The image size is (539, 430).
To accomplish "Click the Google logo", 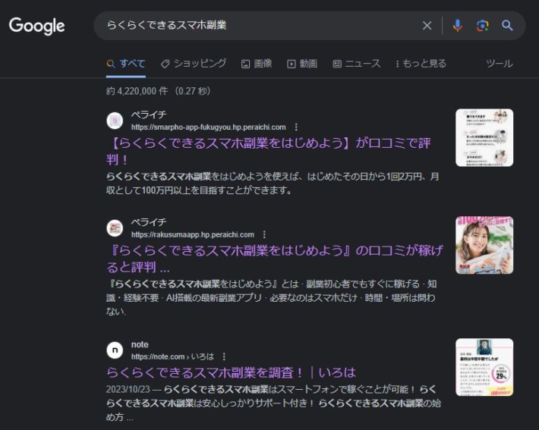I will click(36, 26).
